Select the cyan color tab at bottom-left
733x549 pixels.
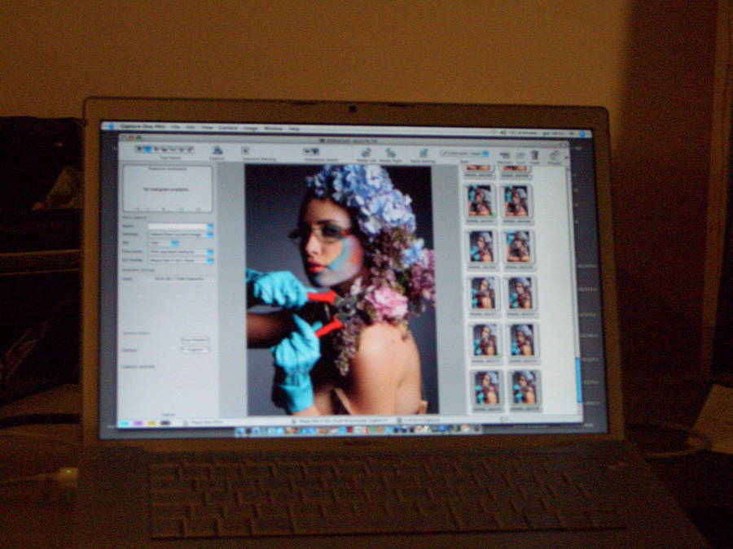coord(124,423)
